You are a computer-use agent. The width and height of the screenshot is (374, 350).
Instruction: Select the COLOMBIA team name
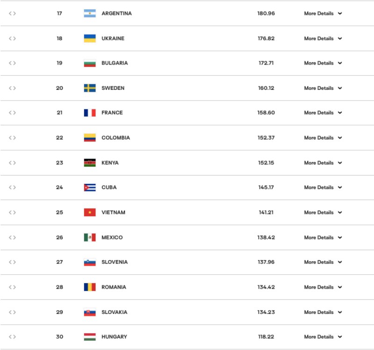click(x=115, y=138)
